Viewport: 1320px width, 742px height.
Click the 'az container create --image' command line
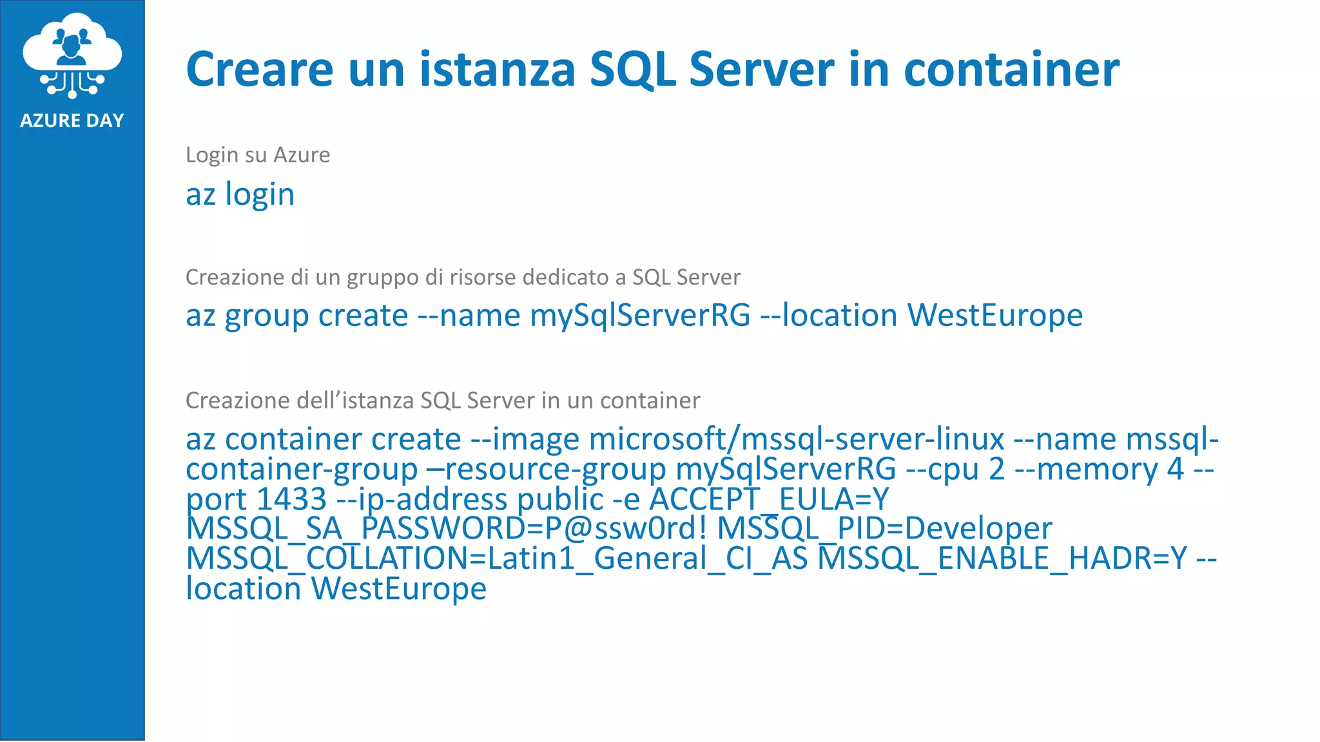coord(703,439)
